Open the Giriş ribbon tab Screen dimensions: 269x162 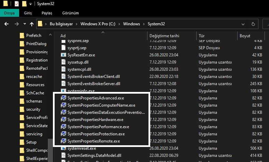click(28, 13)
